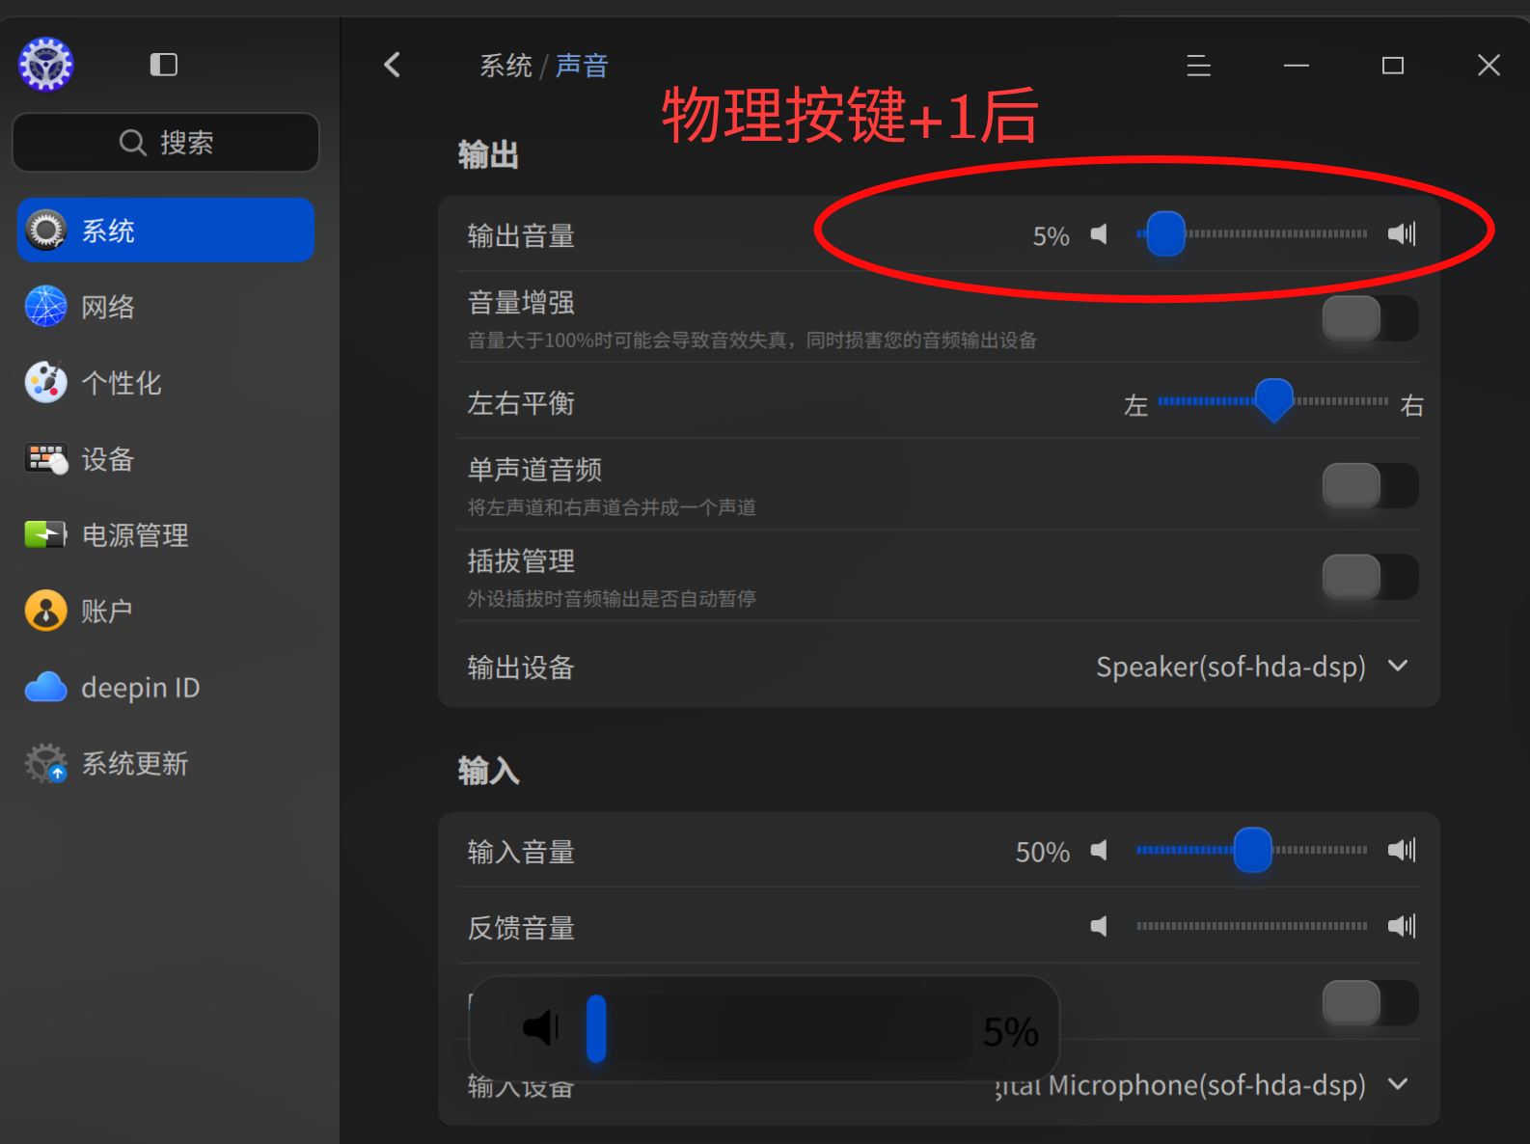Screen dimensions: 1530x1144
Task: Click the Control Center app logo
Action: tap(46, 65)
